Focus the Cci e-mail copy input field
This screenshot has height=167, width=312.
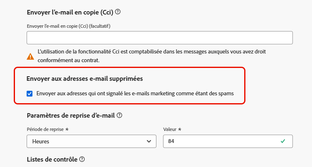pyautogui.click(x=160, y=38)
